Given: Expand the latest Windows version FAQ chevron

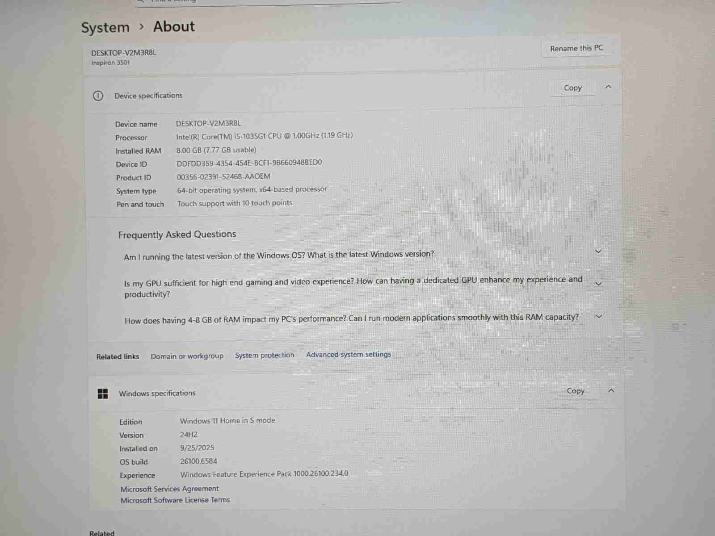Looking at the screenshot, I should click(x=598, y=252).
